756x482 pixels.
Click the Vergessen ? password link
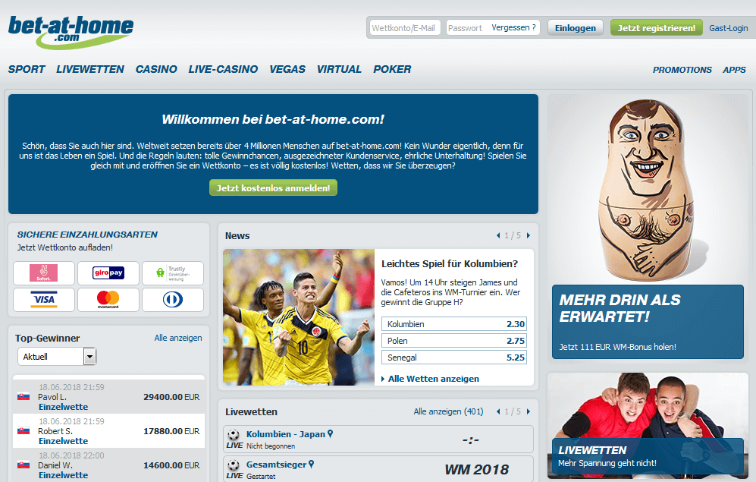tap(513, 27)
